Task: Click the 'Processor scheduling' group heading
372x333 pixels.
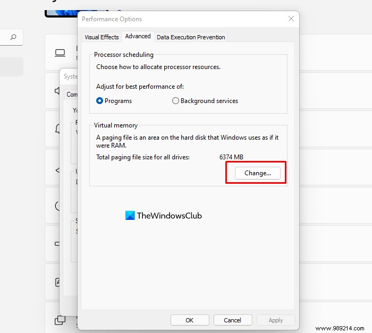Action: click(x=124, y=55)
